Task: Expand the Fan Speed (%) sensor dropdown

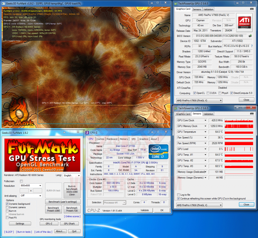Action: pyautogui.click(x=205, y=137)
